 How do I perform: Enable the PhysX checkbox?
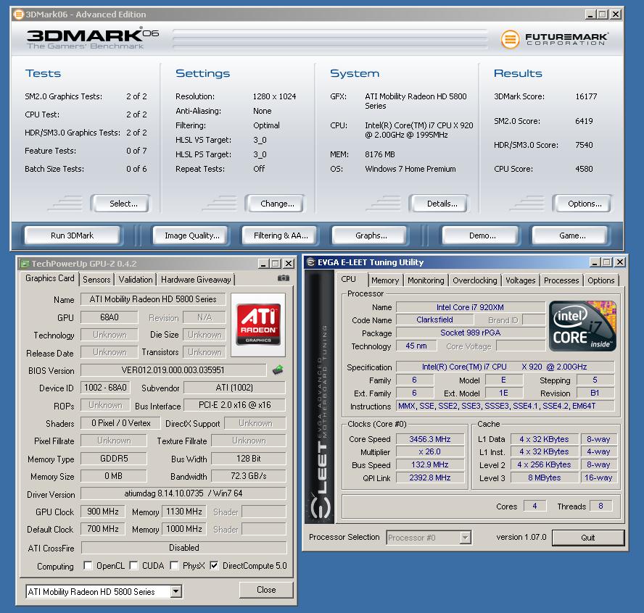pyautogui.click(x=174, y=565)
